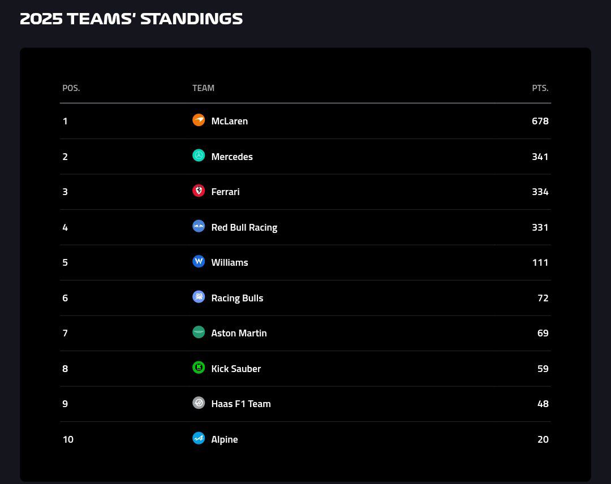Click the Kick Sauber logo icon
The image size is (611, 484).
pos(199,368)
